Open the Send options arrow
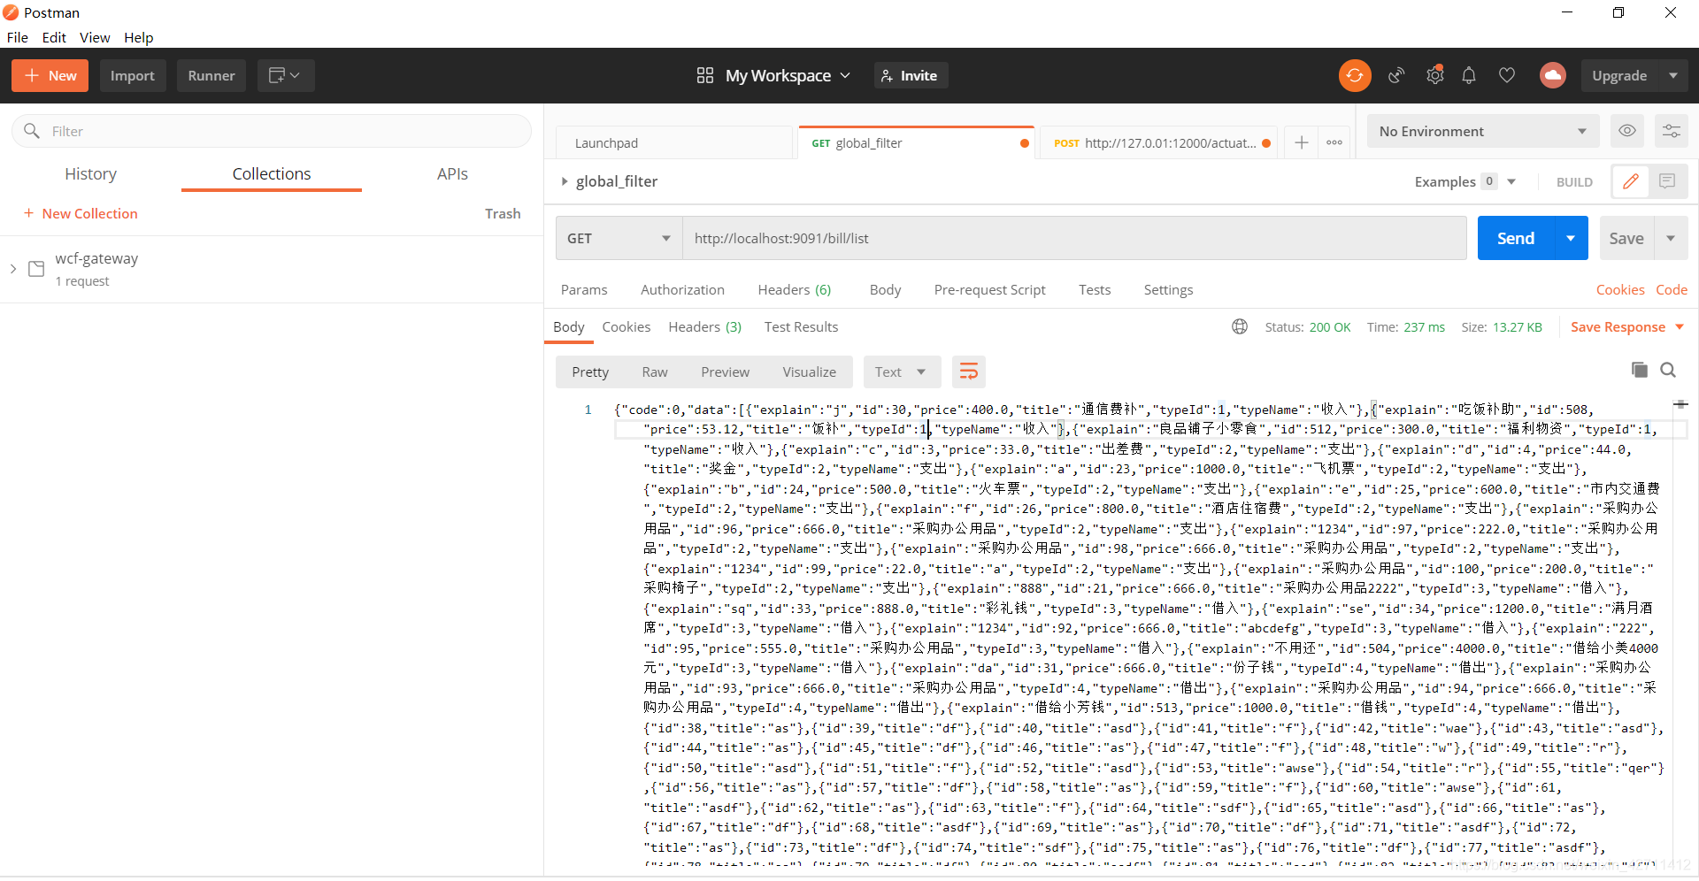 click(x=1571, y=238)
